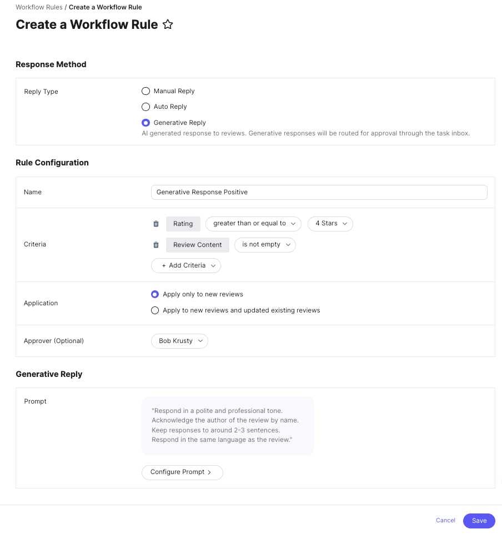Image resolution: width=502 pixels, height=534 pixels.
Task: Open the 4 Stars rating dropdown
Action: pyautogui.click(x=330, y=224)
